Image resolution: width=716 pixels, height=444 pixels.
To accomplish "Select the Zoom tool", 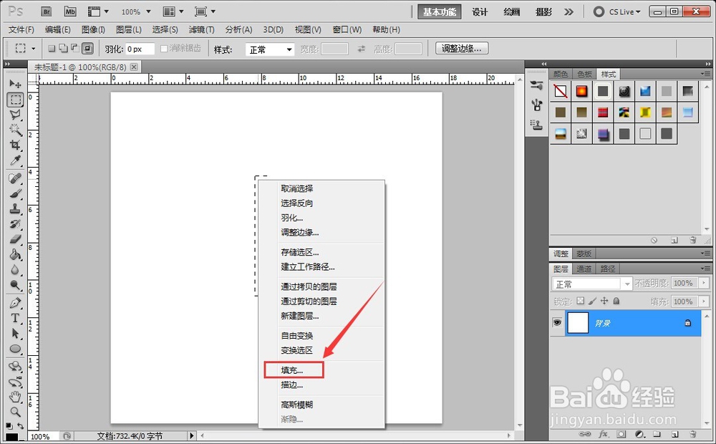I will click(15, 412).
